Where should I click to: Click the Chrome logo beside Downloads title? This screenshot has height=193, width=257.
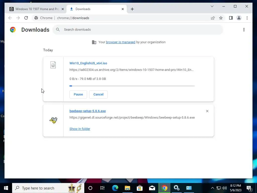click(13, 30)
